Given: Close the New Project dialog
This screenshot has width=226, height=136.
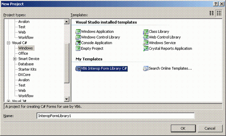Looking at the screenshot, I should (222, 4).
